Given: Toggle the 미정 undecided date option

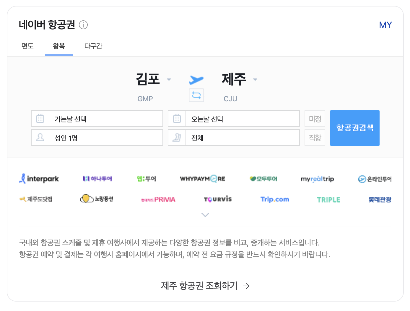Looking at the screenshot, I should click(315, 119).
